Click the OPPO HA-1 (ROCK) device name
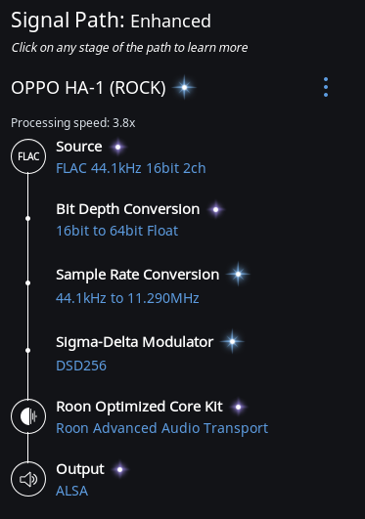 point(88,88)
